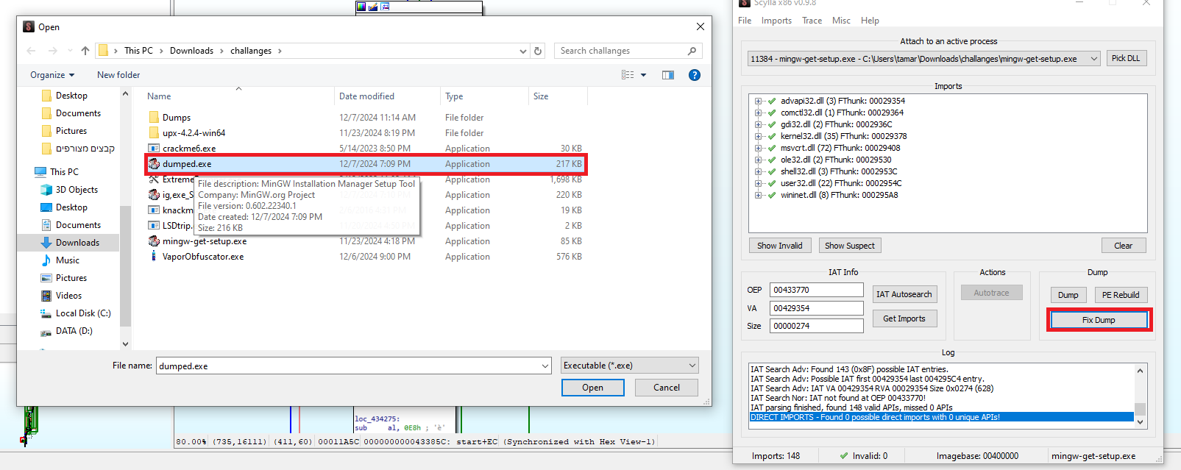Screen dimensions: 1181x470
Task: Expand kernel32.dll import node
Action: click(x=758, y=137)
